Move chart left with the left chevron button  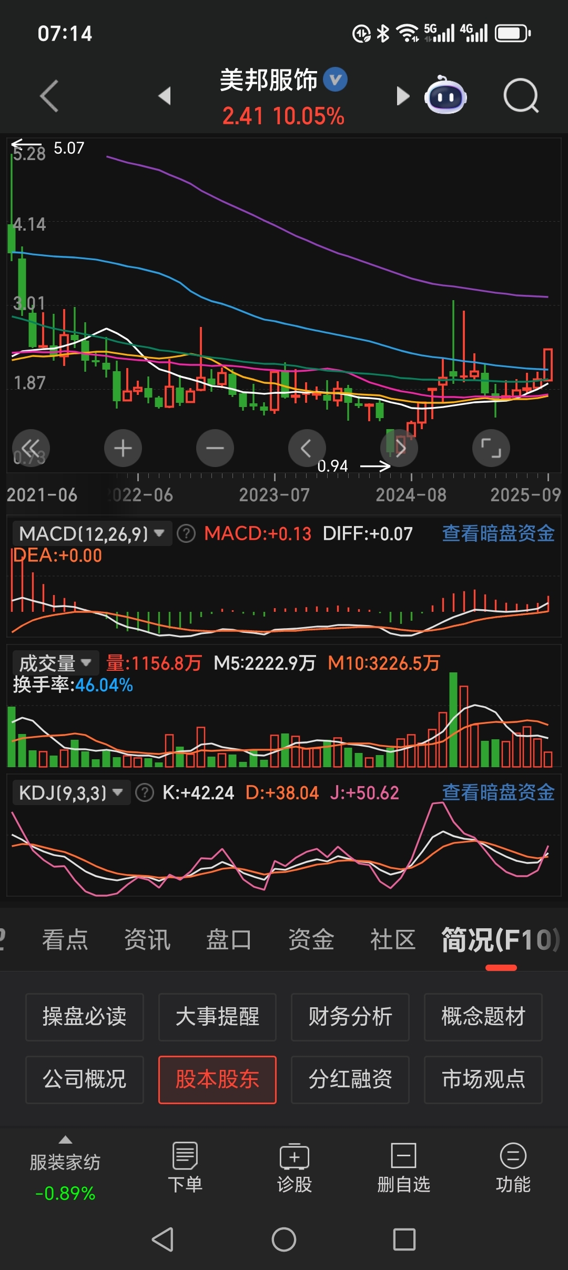pos(307,448)
